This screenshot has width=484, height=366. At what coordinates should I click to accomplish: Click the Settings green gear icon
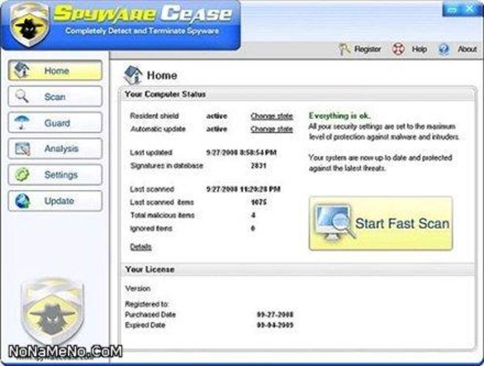tap(22, 174)
